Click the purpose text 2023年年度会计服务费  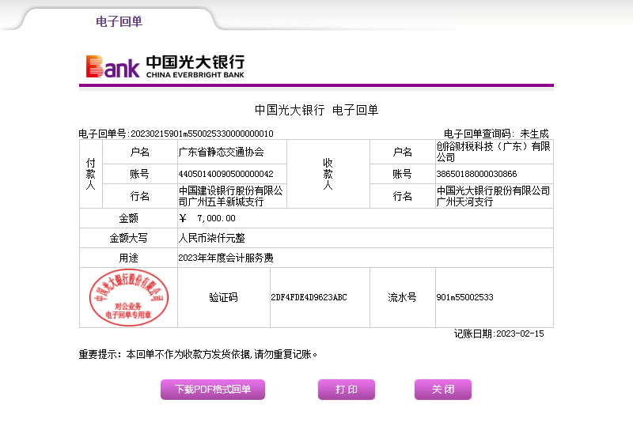point(226,258)
